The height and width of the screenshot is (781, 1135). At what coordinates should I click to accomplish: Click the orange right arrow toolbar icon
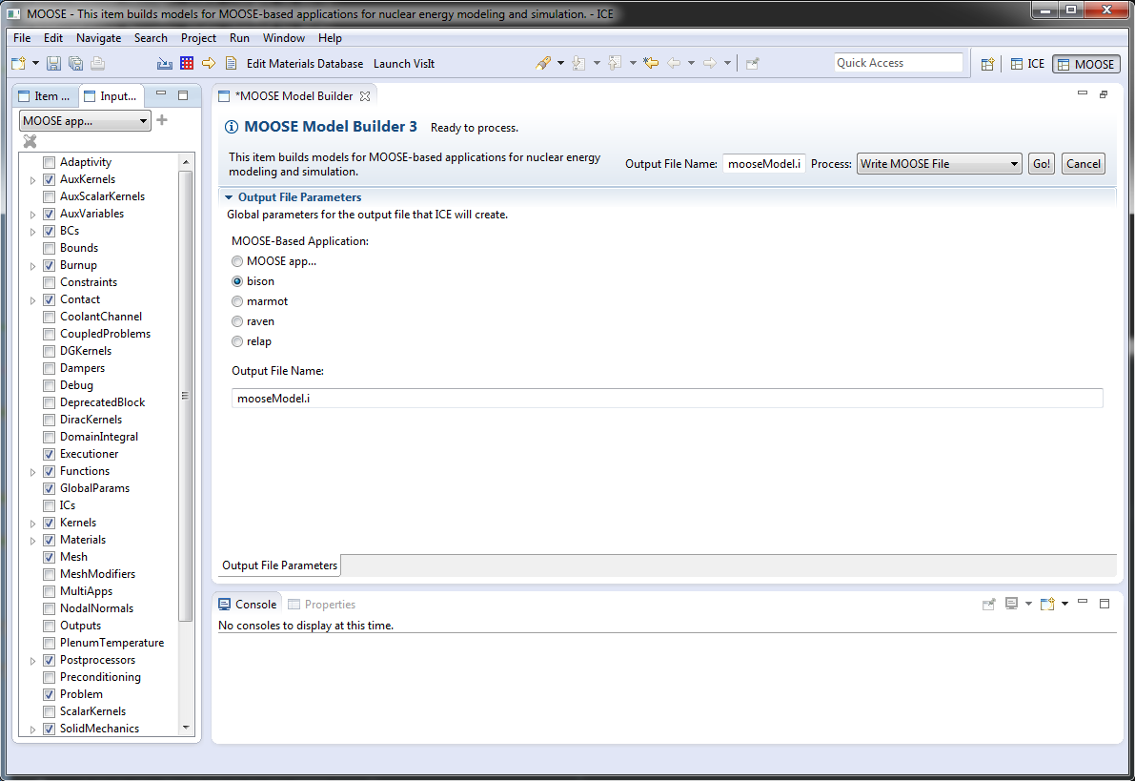209,64
